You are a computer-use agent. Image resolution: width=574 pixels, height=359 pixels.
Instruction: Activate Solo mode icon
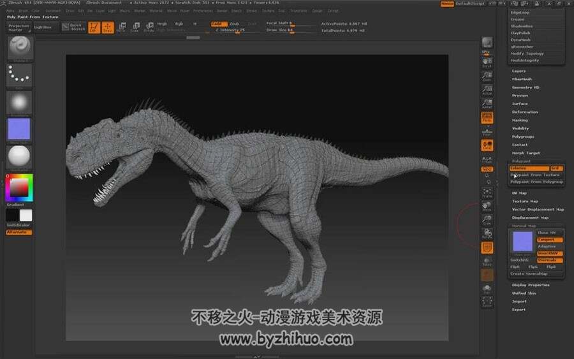point(487,289)
